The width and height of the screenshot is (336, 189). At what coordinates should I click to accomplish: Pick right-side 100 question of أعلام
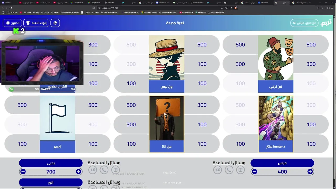coord(93,144)
